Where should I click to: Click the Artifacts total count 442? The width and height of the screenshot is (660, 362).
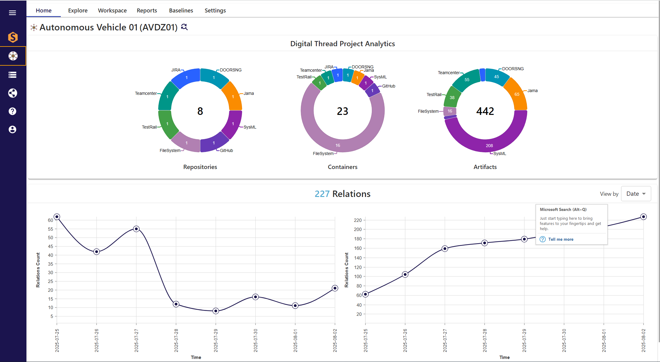[x=485, y=111]
